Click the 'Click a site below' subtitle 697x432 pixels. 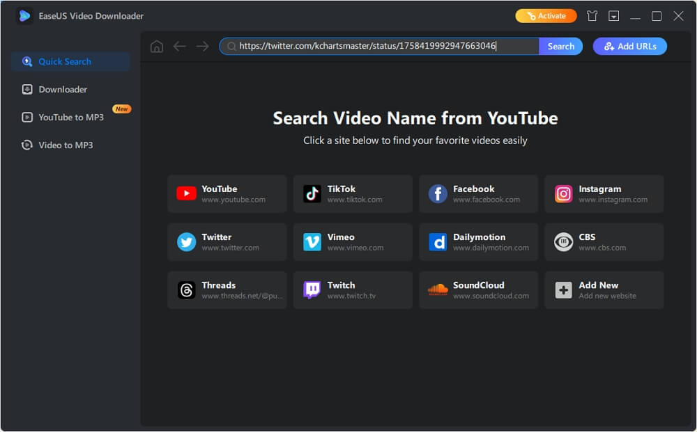pyautogui.click(x=415, y=141)
